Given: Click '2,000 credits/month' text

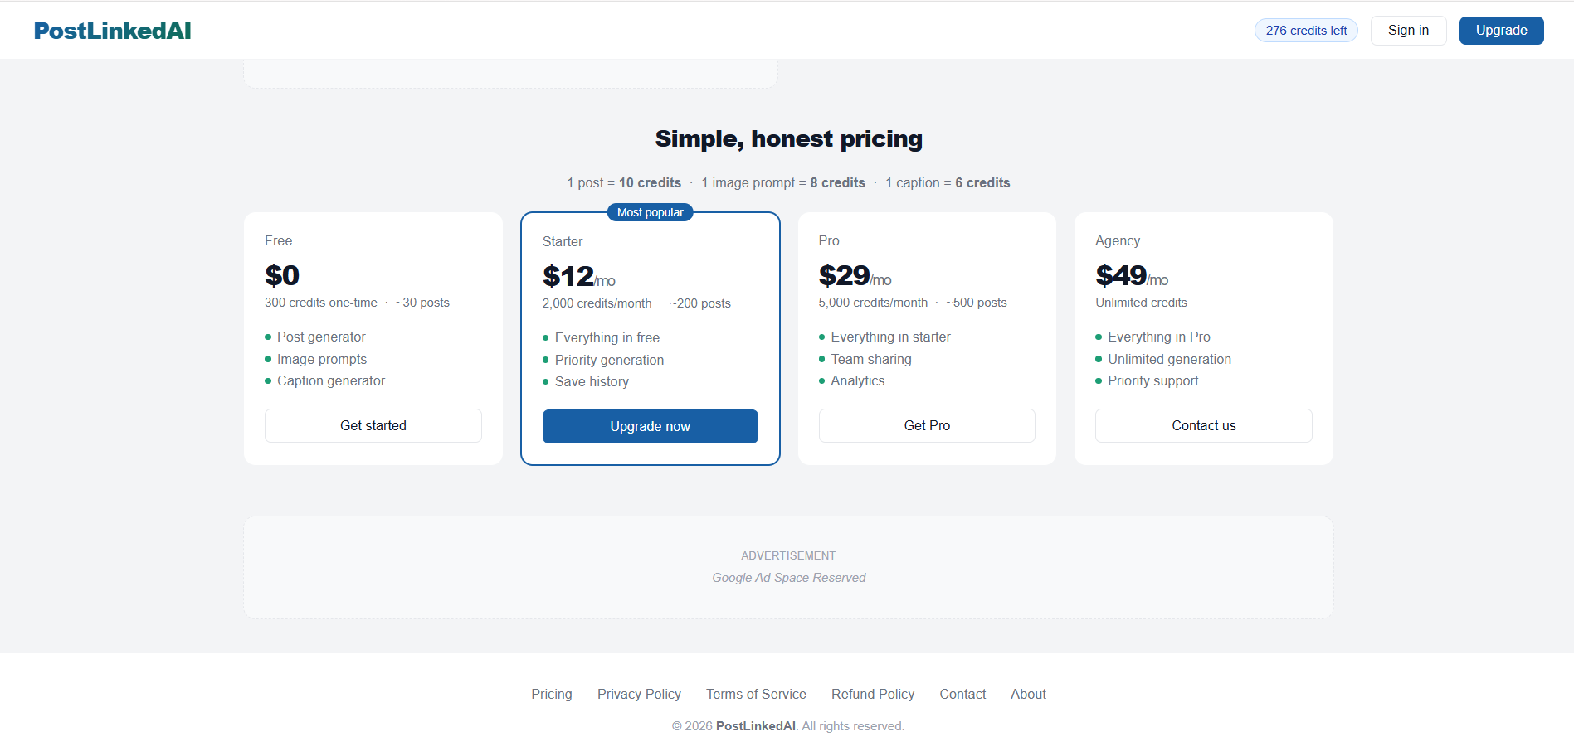Looking at the screenshot, I should [597, 303].
